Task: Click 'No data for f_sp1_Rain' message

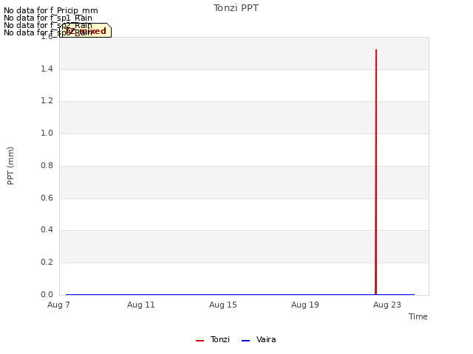Action: point(47,18)
